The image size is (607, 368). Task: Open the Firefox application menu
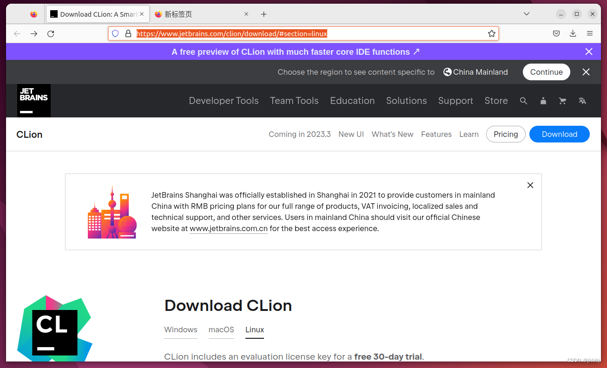(x=590, y=33)
